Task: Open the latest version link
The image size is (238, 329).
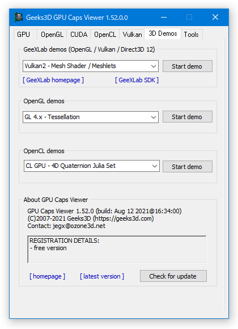Action: (102, 276)
